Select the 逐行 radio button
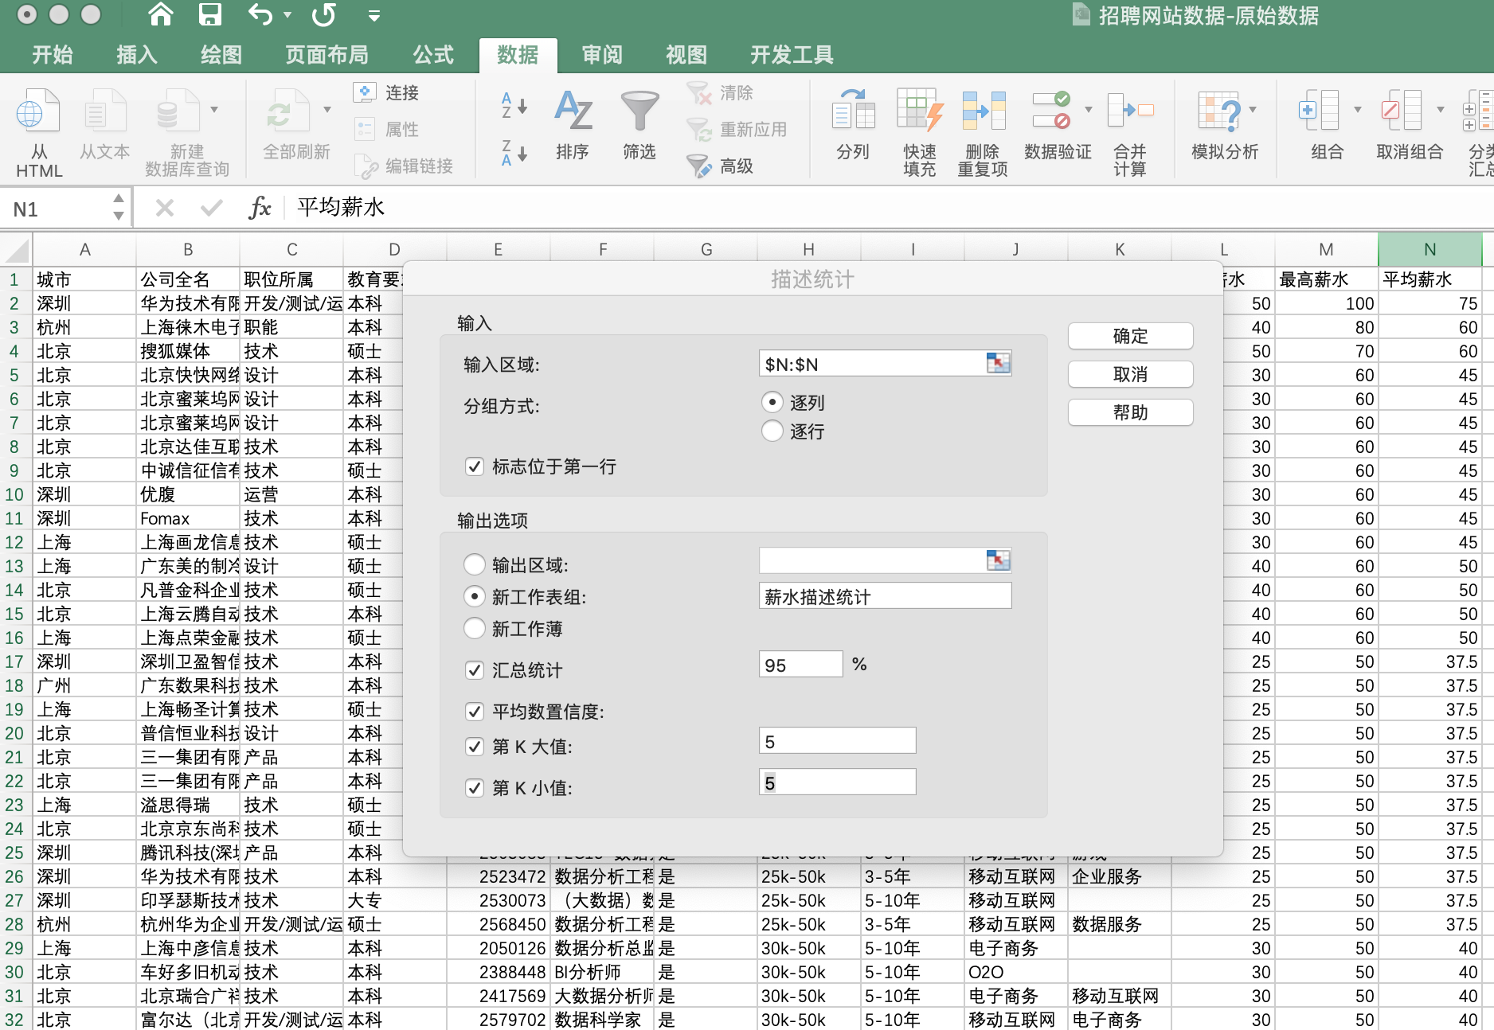This screenshot has height=1030, width=1494. click(x=772, y=431)
